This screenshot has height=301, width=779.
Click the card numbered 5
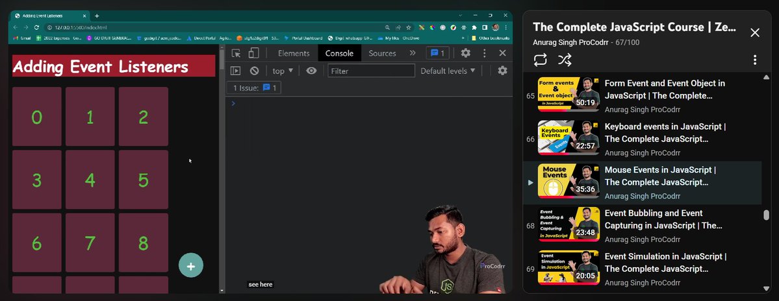point(143,180)
